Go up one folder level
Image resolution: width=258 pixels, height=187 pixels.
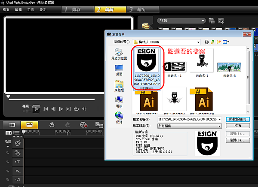[x=212, y=42]
